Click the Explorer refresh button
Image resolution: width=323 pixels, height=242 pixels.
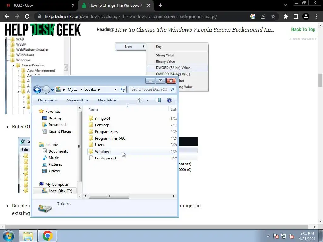coord(123,89)
